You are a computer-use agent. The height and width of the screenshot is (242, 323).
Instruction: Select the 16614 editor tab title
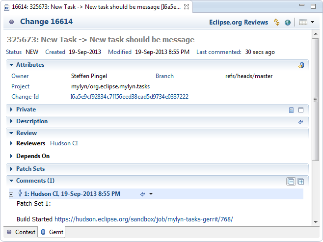pos(96,7)
